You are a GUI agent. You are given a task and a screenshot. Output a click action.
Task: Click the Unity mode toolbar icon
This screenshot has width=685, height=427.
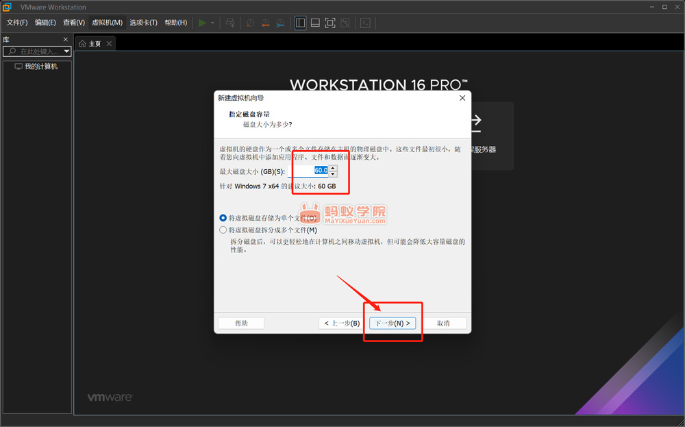(345, 23)
